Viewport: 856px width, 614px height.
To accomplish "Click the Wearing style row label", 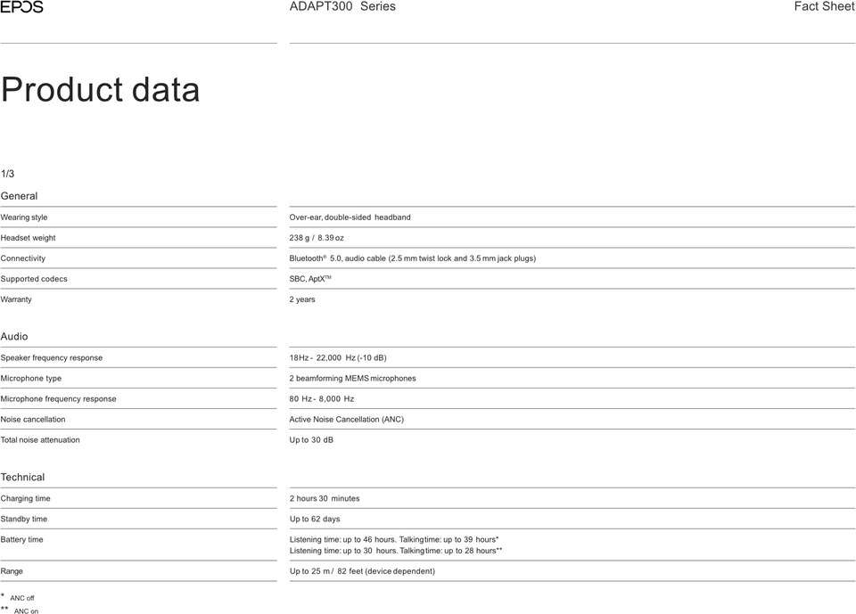I will 24,217.
